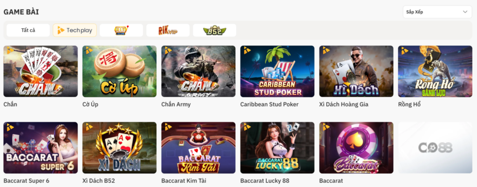Viewport: 477px width, 187px height.
Task: Click the CO88 placeholder tile
Action: pyautogui.click(x=435, y=148)
